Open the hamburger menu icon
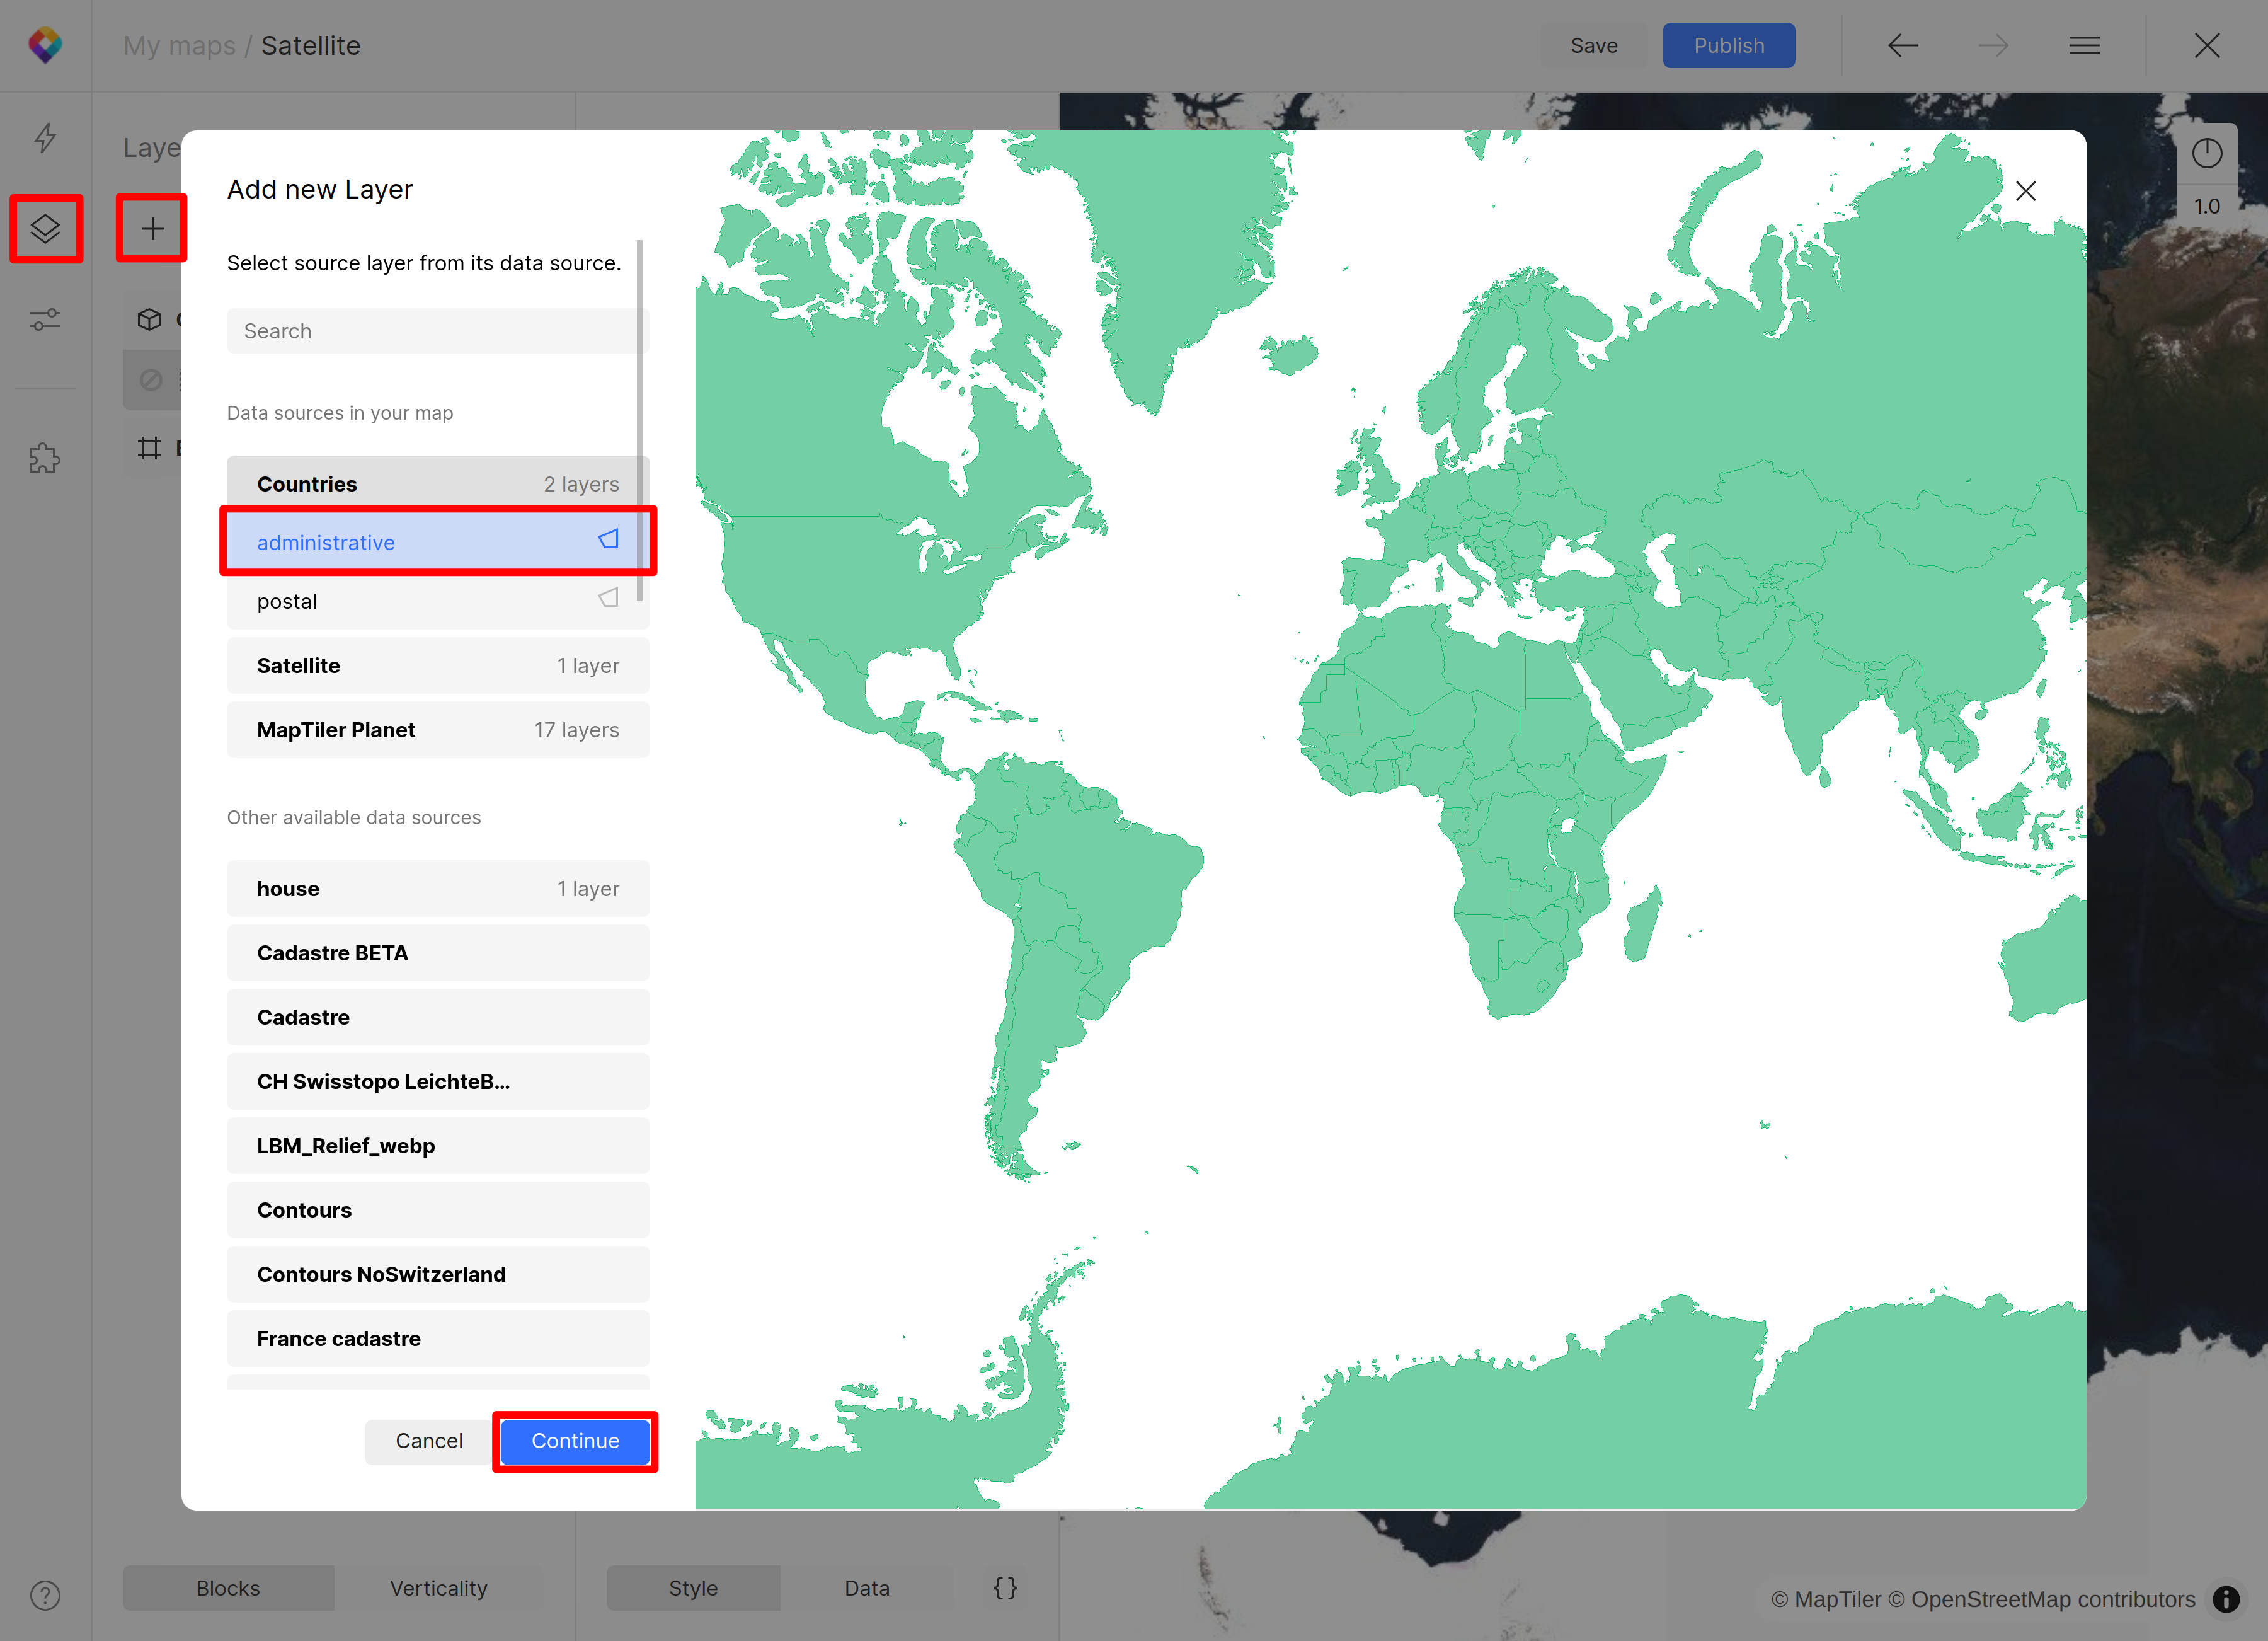 [x=2084, y=46]
